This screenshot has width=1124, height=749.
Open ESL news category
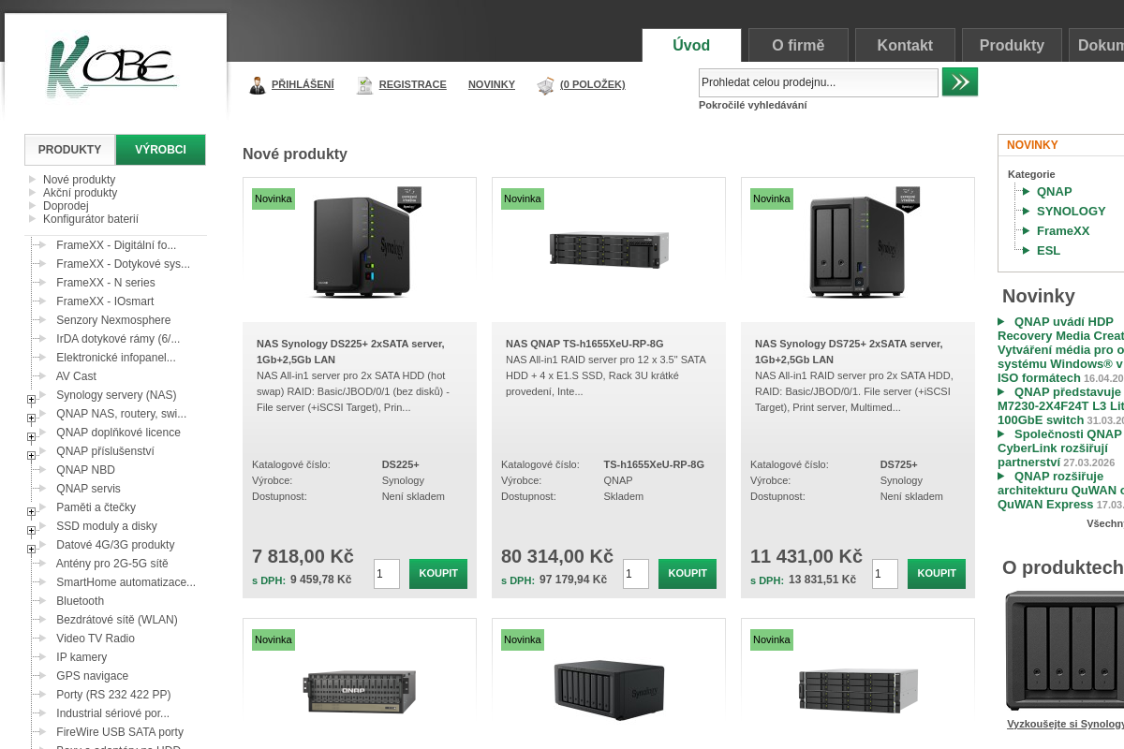click(x=1048, y=251)
